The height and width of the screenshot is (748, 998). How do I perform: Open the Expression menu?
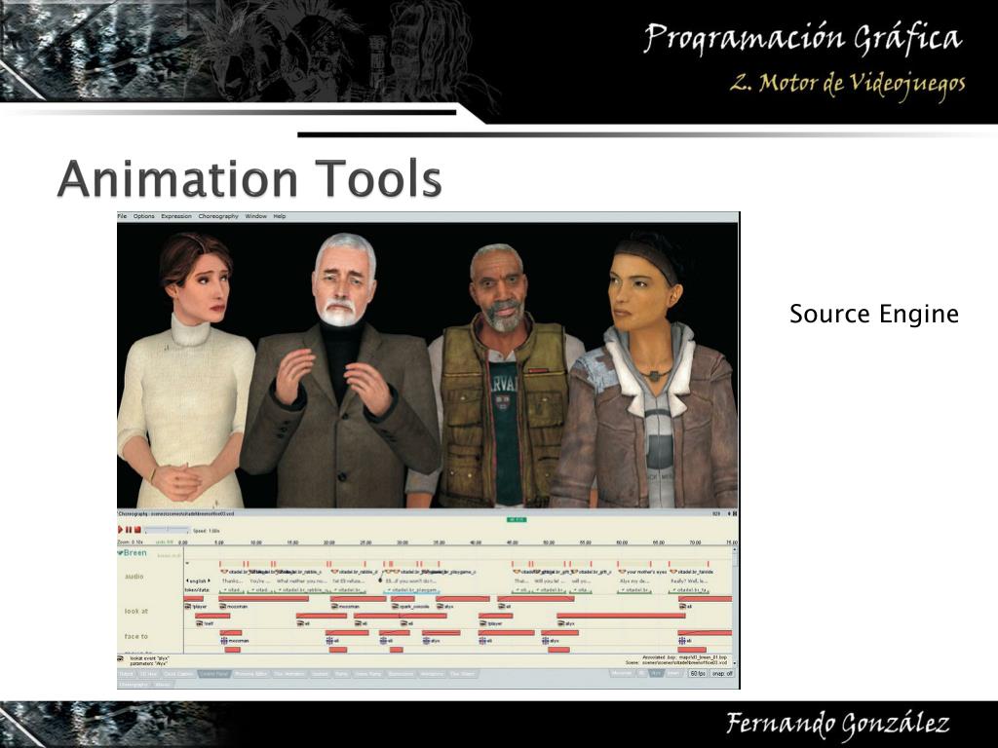(176, 216)
